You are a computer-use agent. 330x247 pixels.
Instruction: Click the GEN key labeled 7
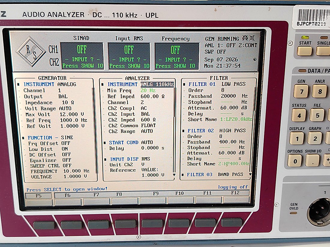click(x=301, y=91)
